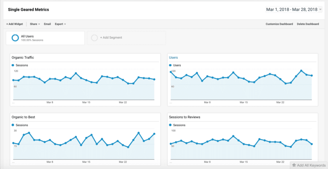This screenshot has width=328, height=169.
Task: Click the Add All Keywords button
Action: (308, 165)
